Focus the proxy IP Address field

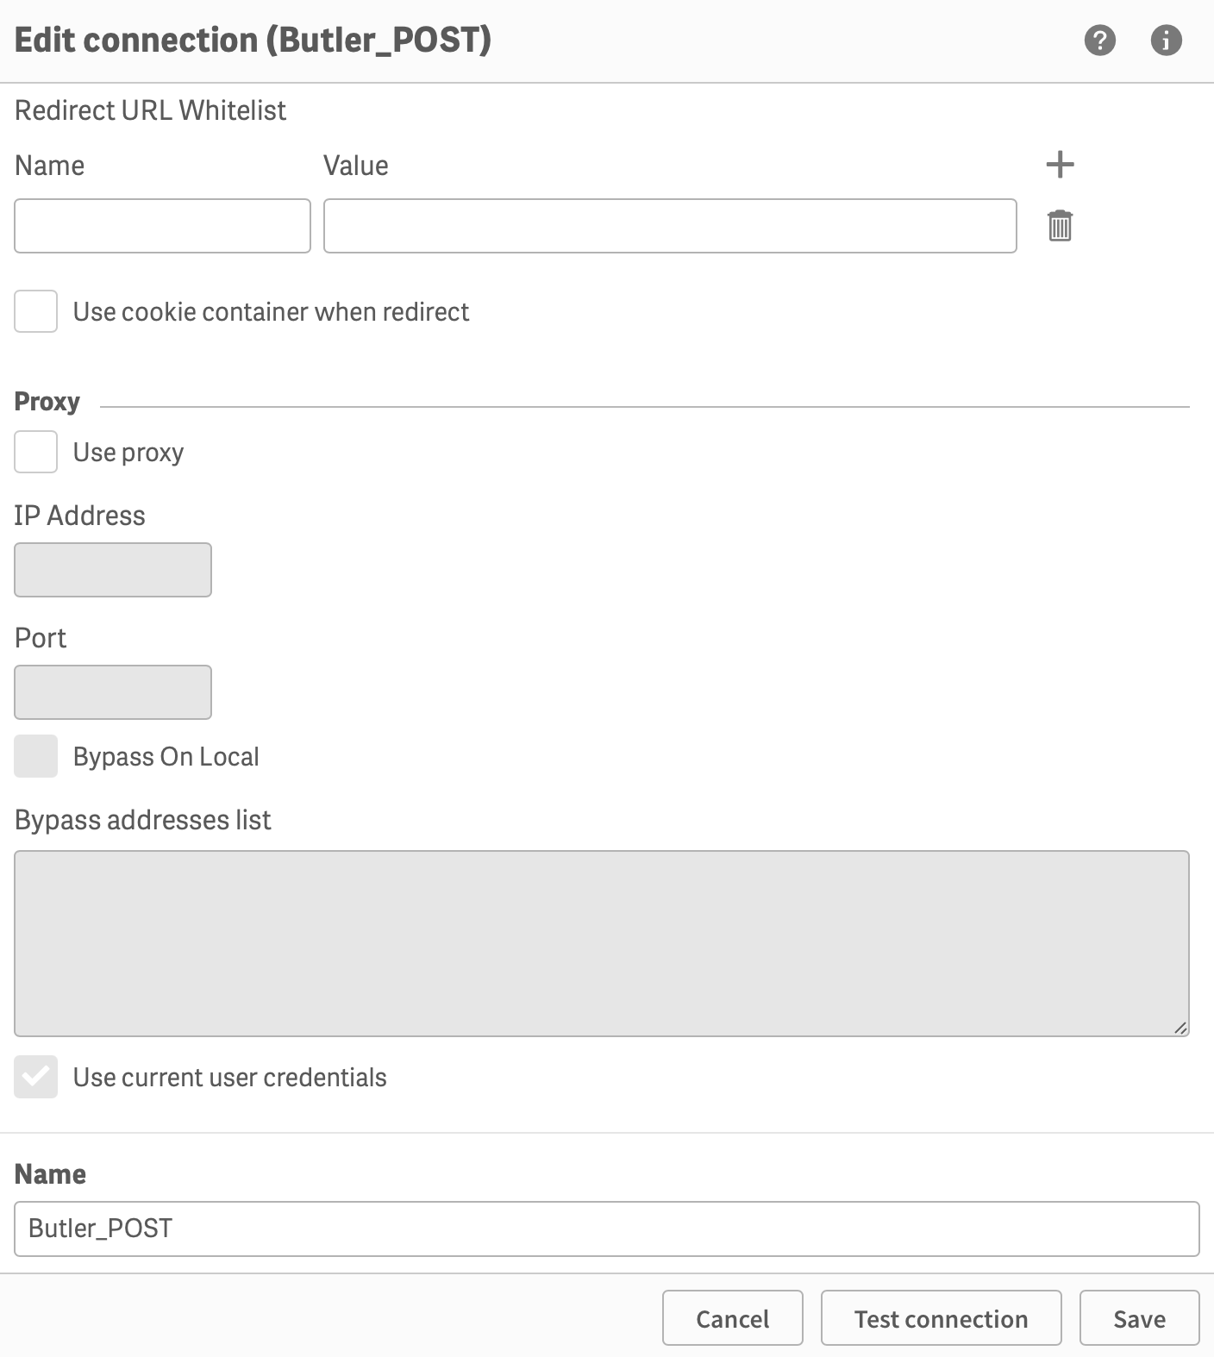[113, 570]
